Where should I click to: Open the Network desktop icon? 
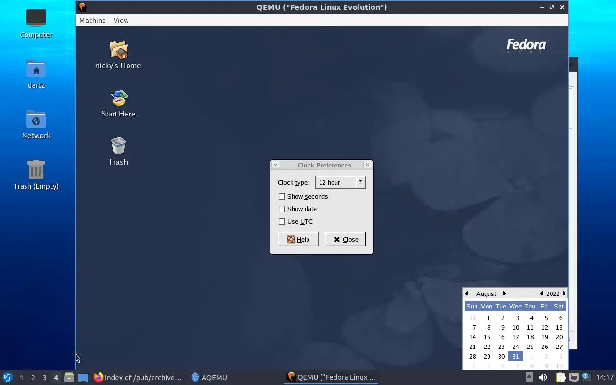(36, 120)
